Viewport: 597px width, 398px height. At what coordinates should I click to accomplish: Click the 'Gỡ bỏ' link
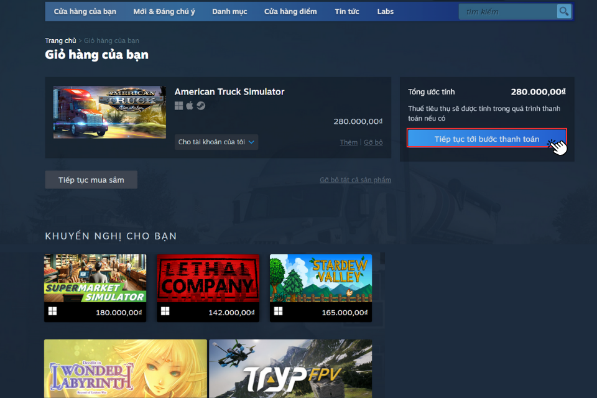click(373, 142)
